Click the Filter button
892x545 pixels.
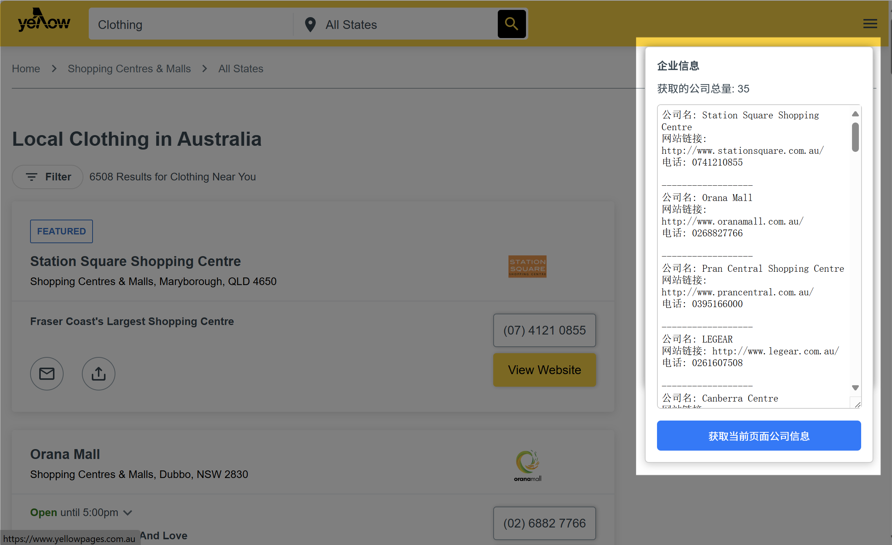coord(48,177)
